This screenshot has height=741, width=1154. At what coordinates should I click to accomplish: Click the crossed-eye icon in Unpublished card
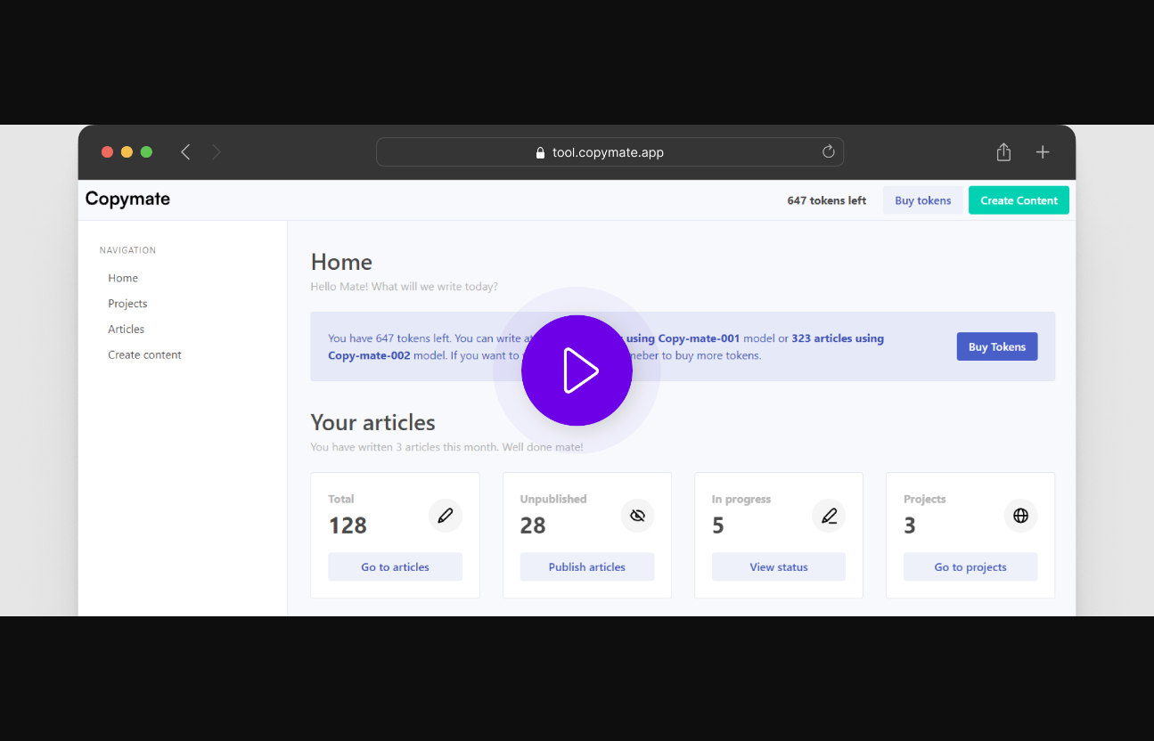[x=637, y=516]
